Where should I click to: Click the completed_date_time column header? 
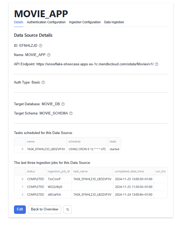point(129,171)
